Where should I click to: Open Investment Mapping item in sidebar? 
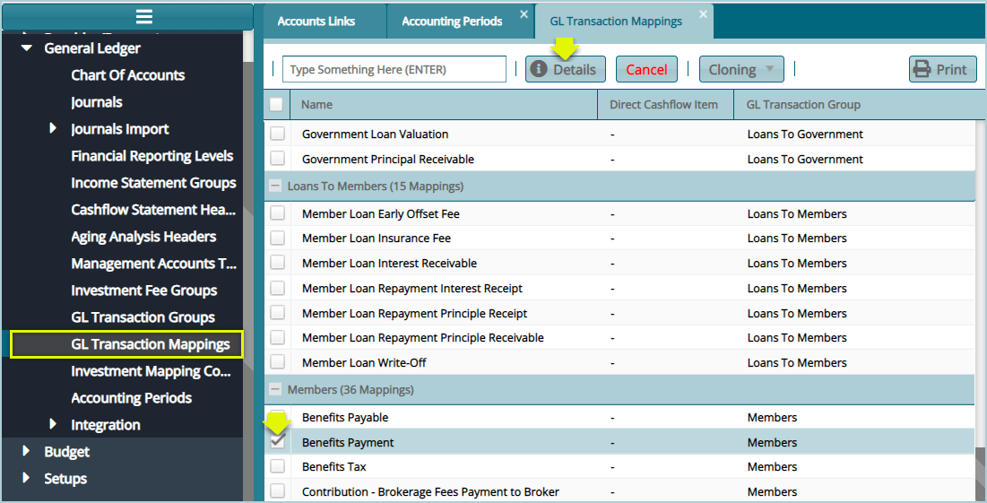click(x=152, y=371)
